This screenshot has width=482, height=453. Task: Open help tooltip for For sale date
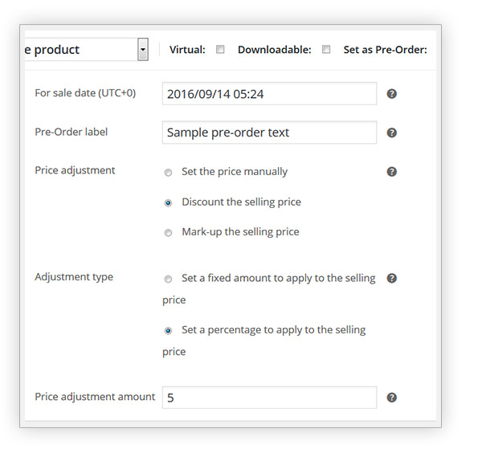pyautogui.click(x=392, y=94)
